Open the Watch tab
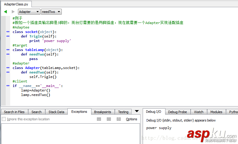The height and width of the screenshot is (144, 238). [199, 112]
